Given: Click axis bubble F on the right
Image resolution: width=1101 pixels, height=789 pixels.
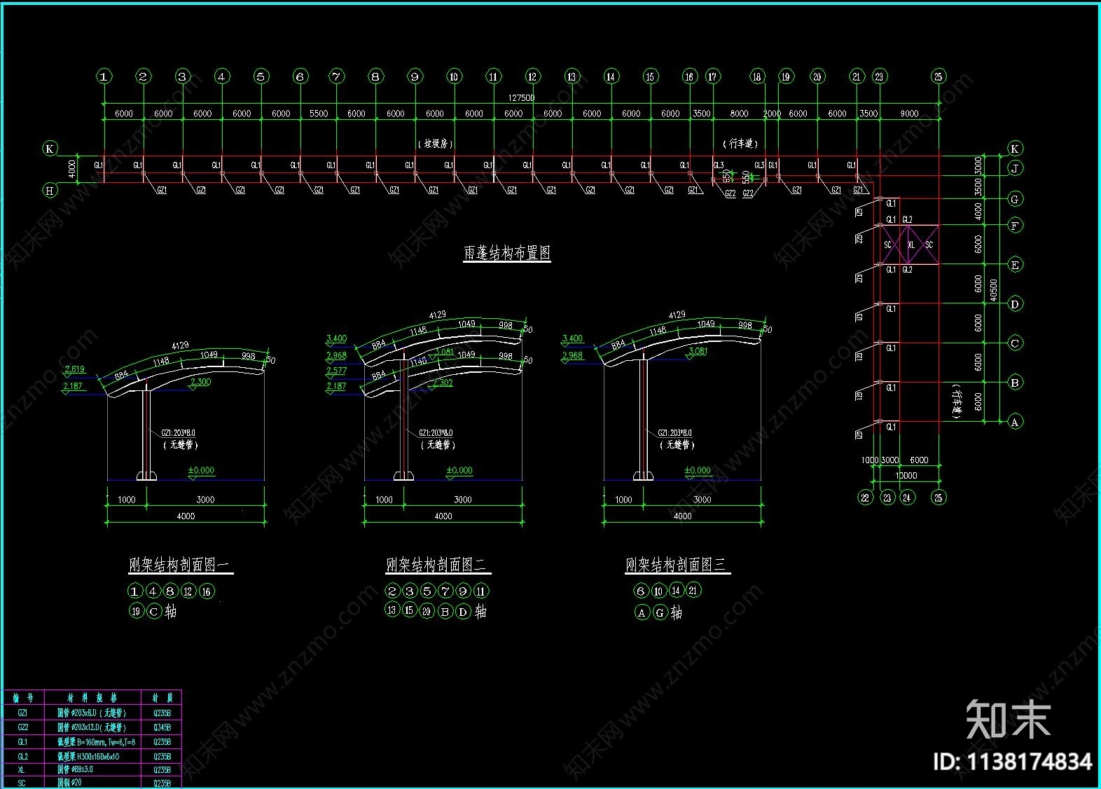Looking at the screenshot, I should click(1015, 226).
